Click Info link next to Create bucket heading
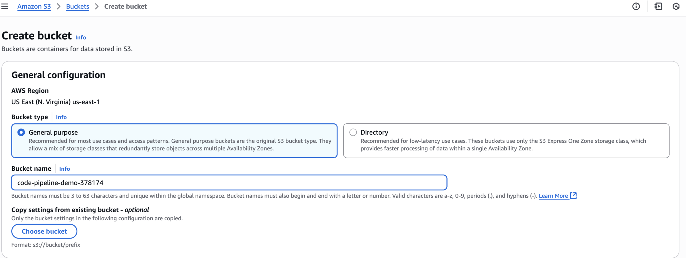 coord(81,37)
